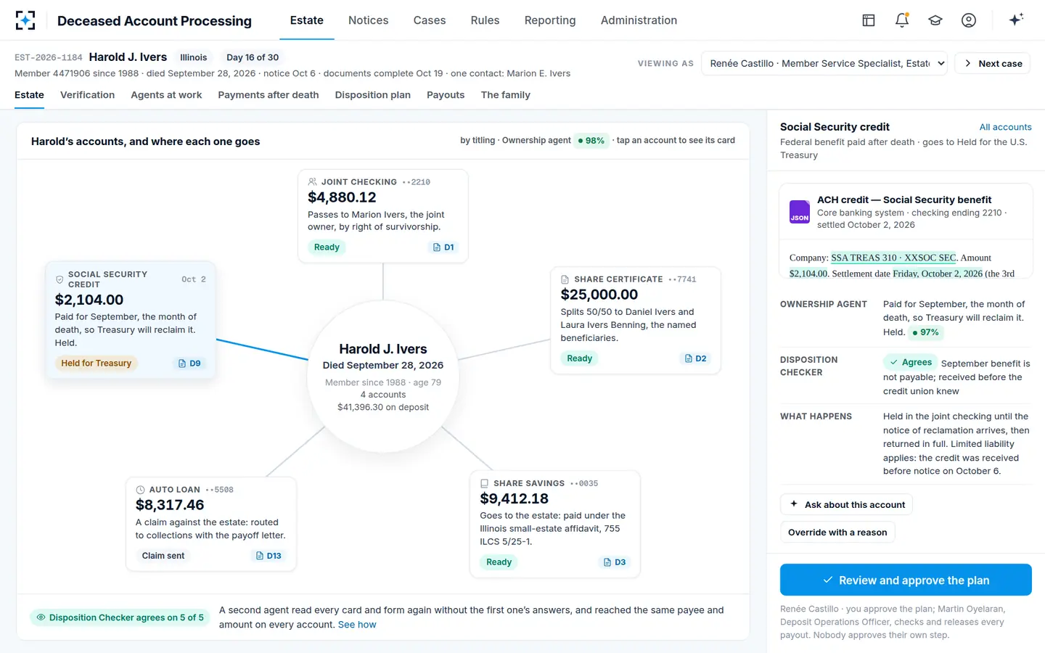Screen dimensions: 1045x653
Task: Open the user profile icon
Action: pos(969,20)
